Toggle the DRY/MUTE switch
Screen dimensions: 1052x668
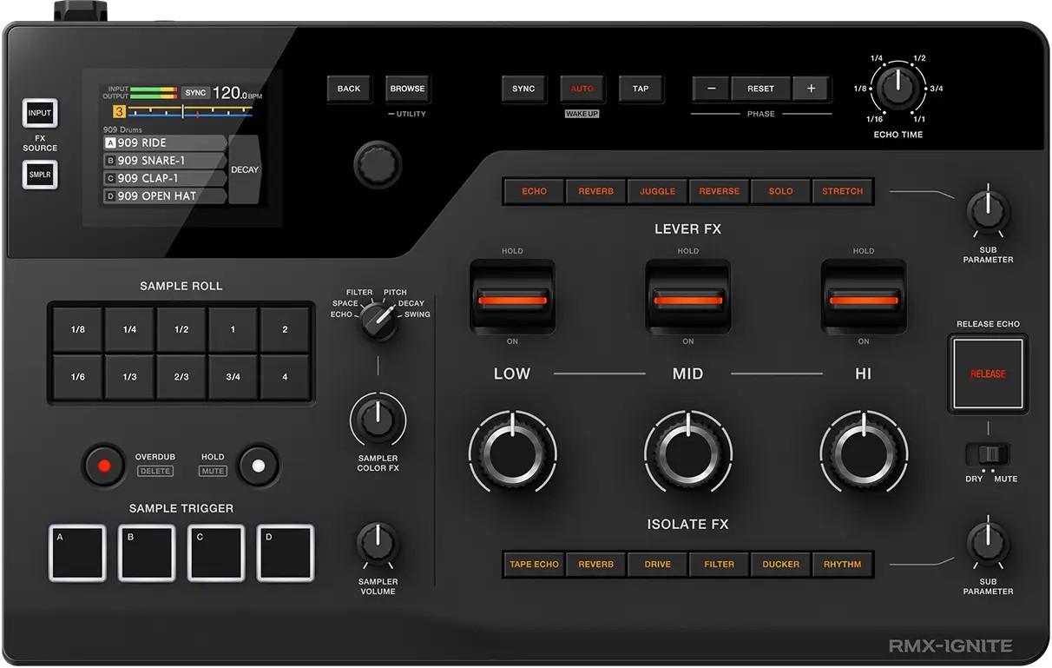click(x=987, y=454)
